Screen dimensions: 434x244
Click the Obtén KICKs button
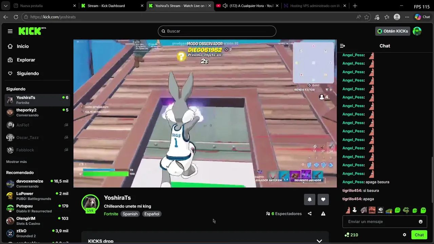[393, 31]
